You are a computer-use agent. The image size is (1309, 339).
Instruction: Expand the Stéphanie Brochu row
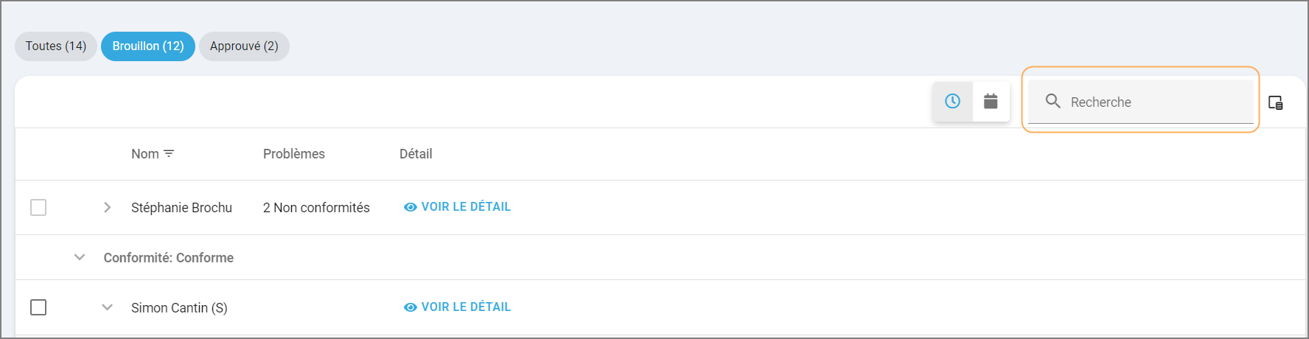point(107,208)
